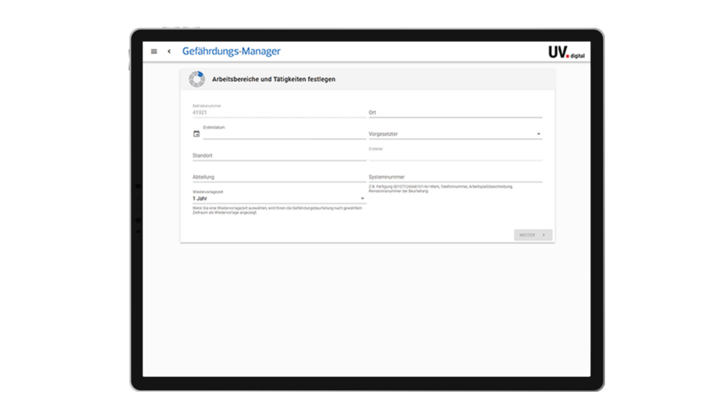The image size is (720, 400).
Task: Open calendar icon for Erstelldatum
Action: [197, 134]
